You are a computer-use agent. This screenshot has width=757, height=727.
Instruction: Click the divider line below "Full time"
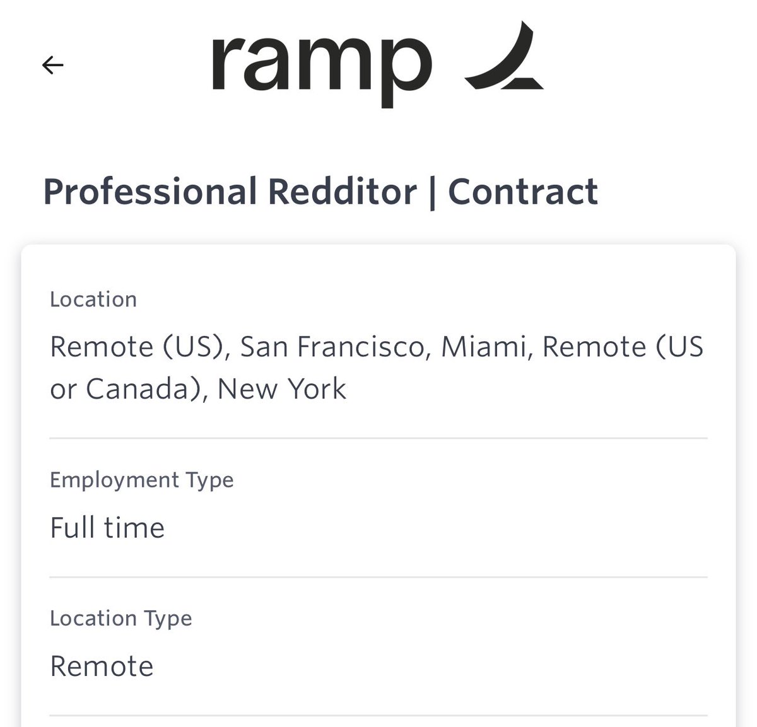[378, 577]
